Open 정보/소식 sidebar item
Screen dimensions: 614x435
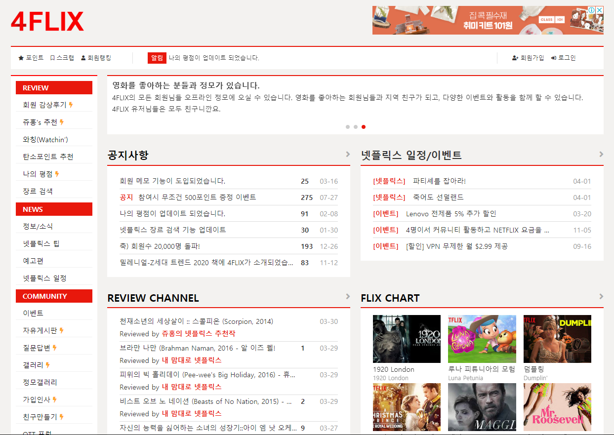[38, 226]
